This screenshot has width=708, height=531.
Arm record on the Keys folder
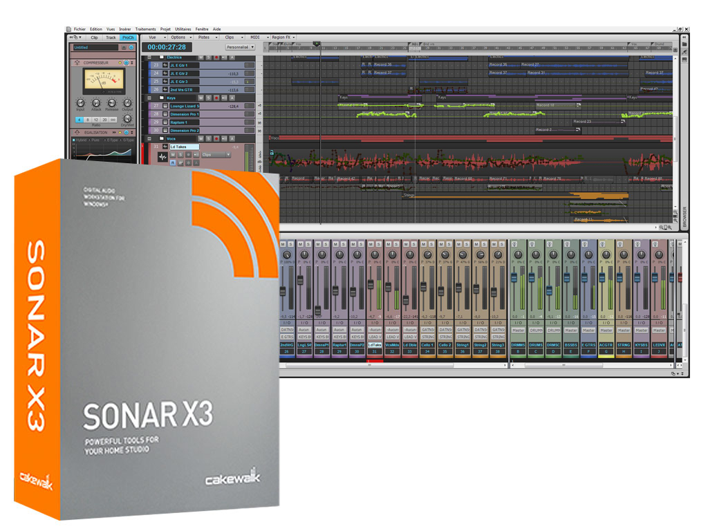point(216,98)
